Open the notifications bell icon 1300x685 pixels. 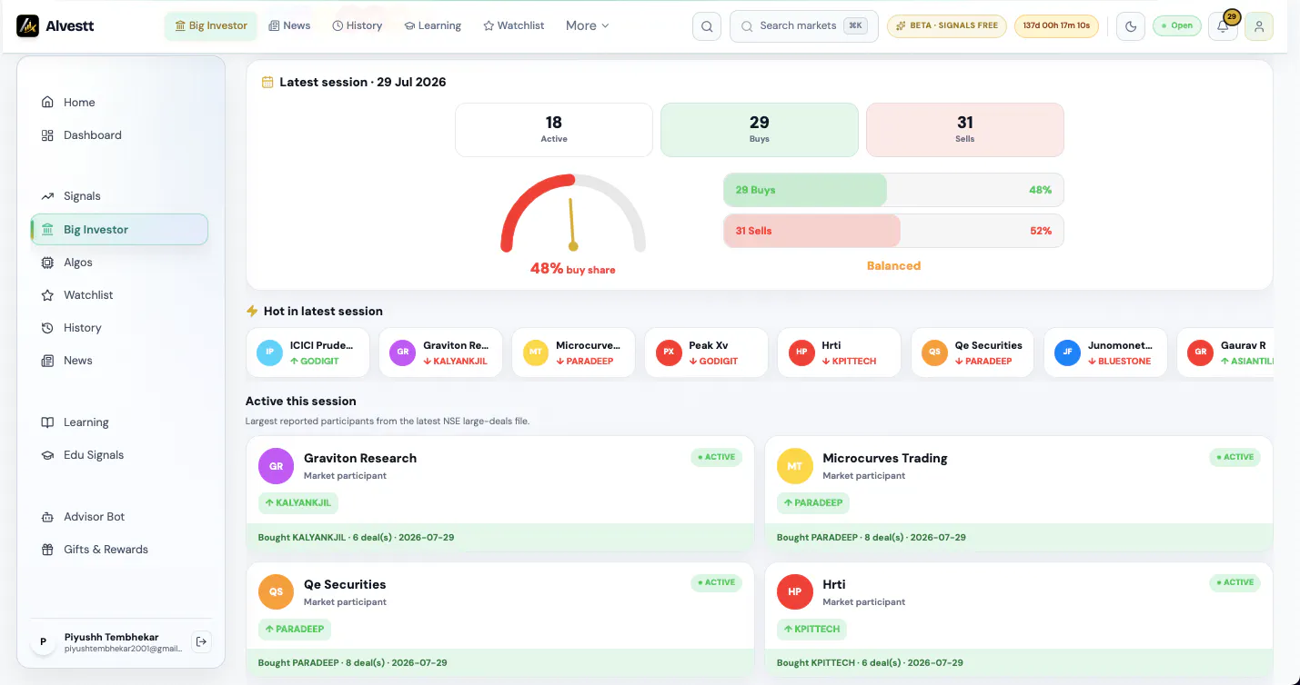click(1223, 26)
